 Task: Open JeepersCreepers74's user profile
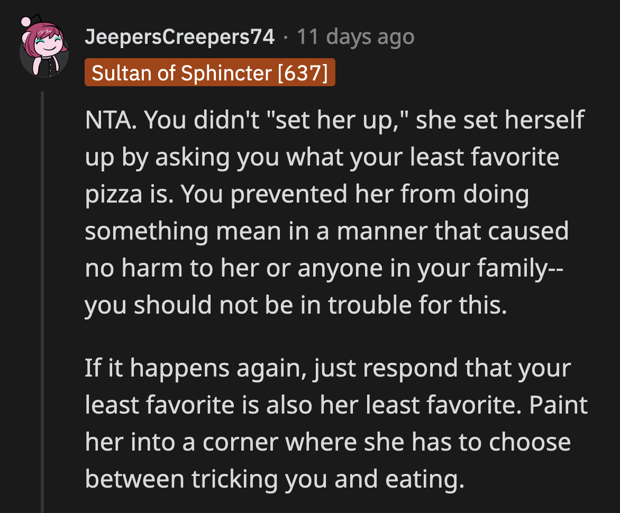(180, 36)
